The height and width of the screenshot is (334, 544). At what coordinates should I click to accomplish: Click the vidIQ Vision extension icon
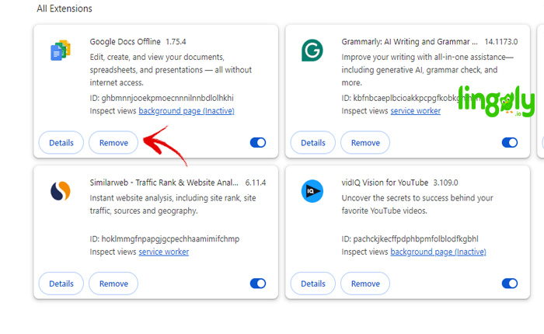tap(312, 191)
